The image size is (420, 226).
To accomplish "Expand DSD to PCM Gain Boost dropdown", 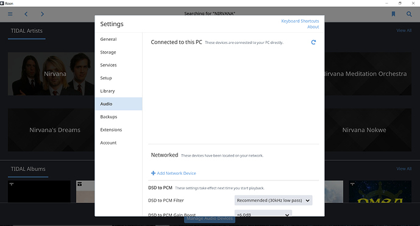I will tap(263, 213).
